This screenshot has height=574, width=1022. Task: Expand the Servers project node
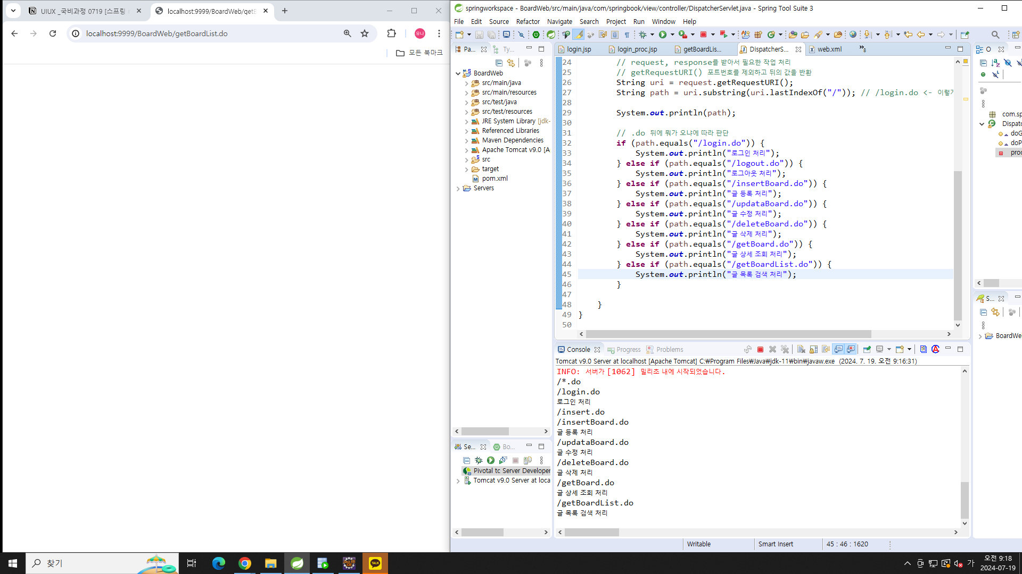click(x=458, y=189)
